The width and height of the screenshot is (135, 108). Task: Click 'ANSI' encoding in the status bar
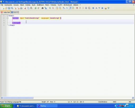(115, 102)
